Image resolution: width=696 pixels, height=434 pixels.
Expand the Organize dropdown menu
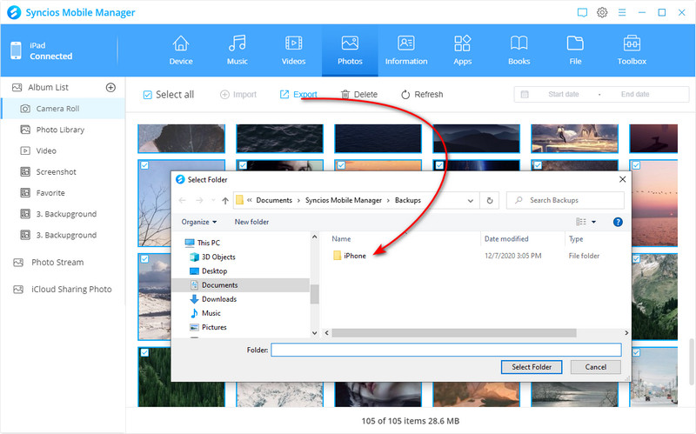(199, 222)
